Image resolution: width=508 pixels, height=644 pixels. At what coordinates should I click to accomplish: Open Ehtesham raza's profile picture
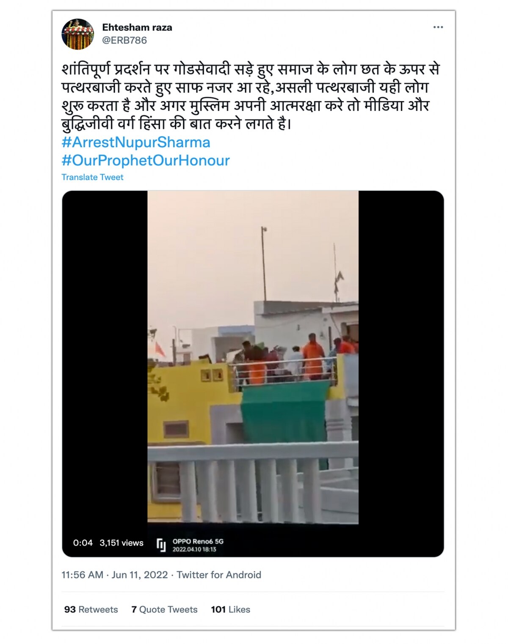coord(77,34)
